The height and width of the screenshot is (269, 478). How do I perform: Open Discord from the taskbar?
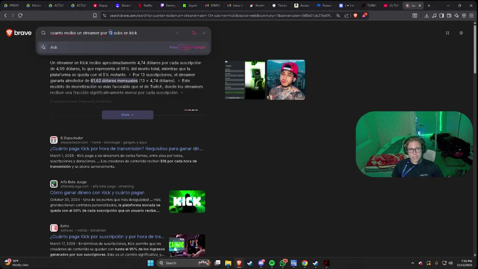coord(261,263)
